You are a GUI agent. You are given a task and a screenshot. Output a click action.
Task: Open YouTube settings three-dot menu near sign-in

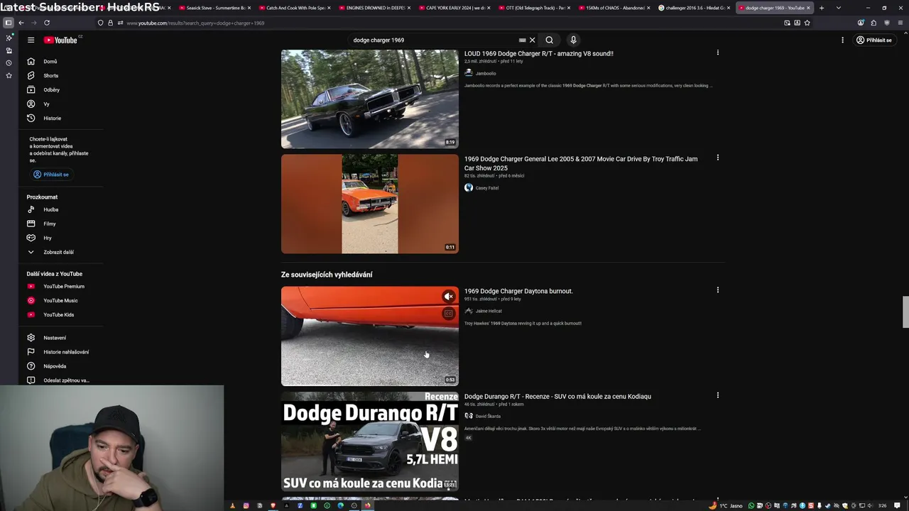842,40
